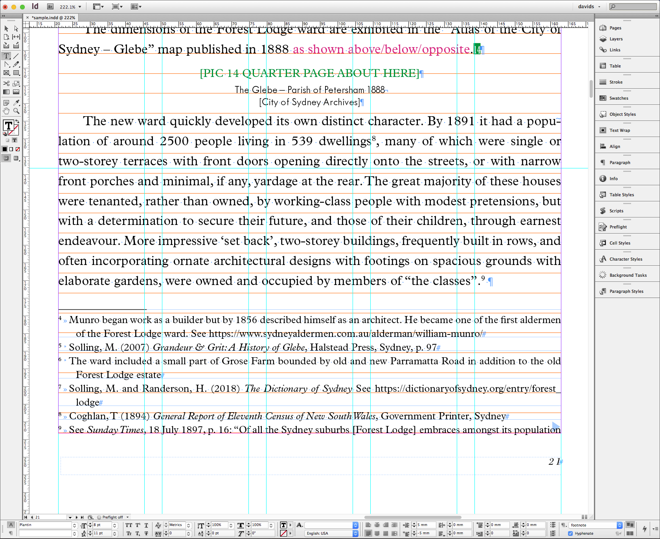Open the Paragraph Styles panel
Image resolution: width=660 pixels, height=539 pixels.
tap(626, 291)
